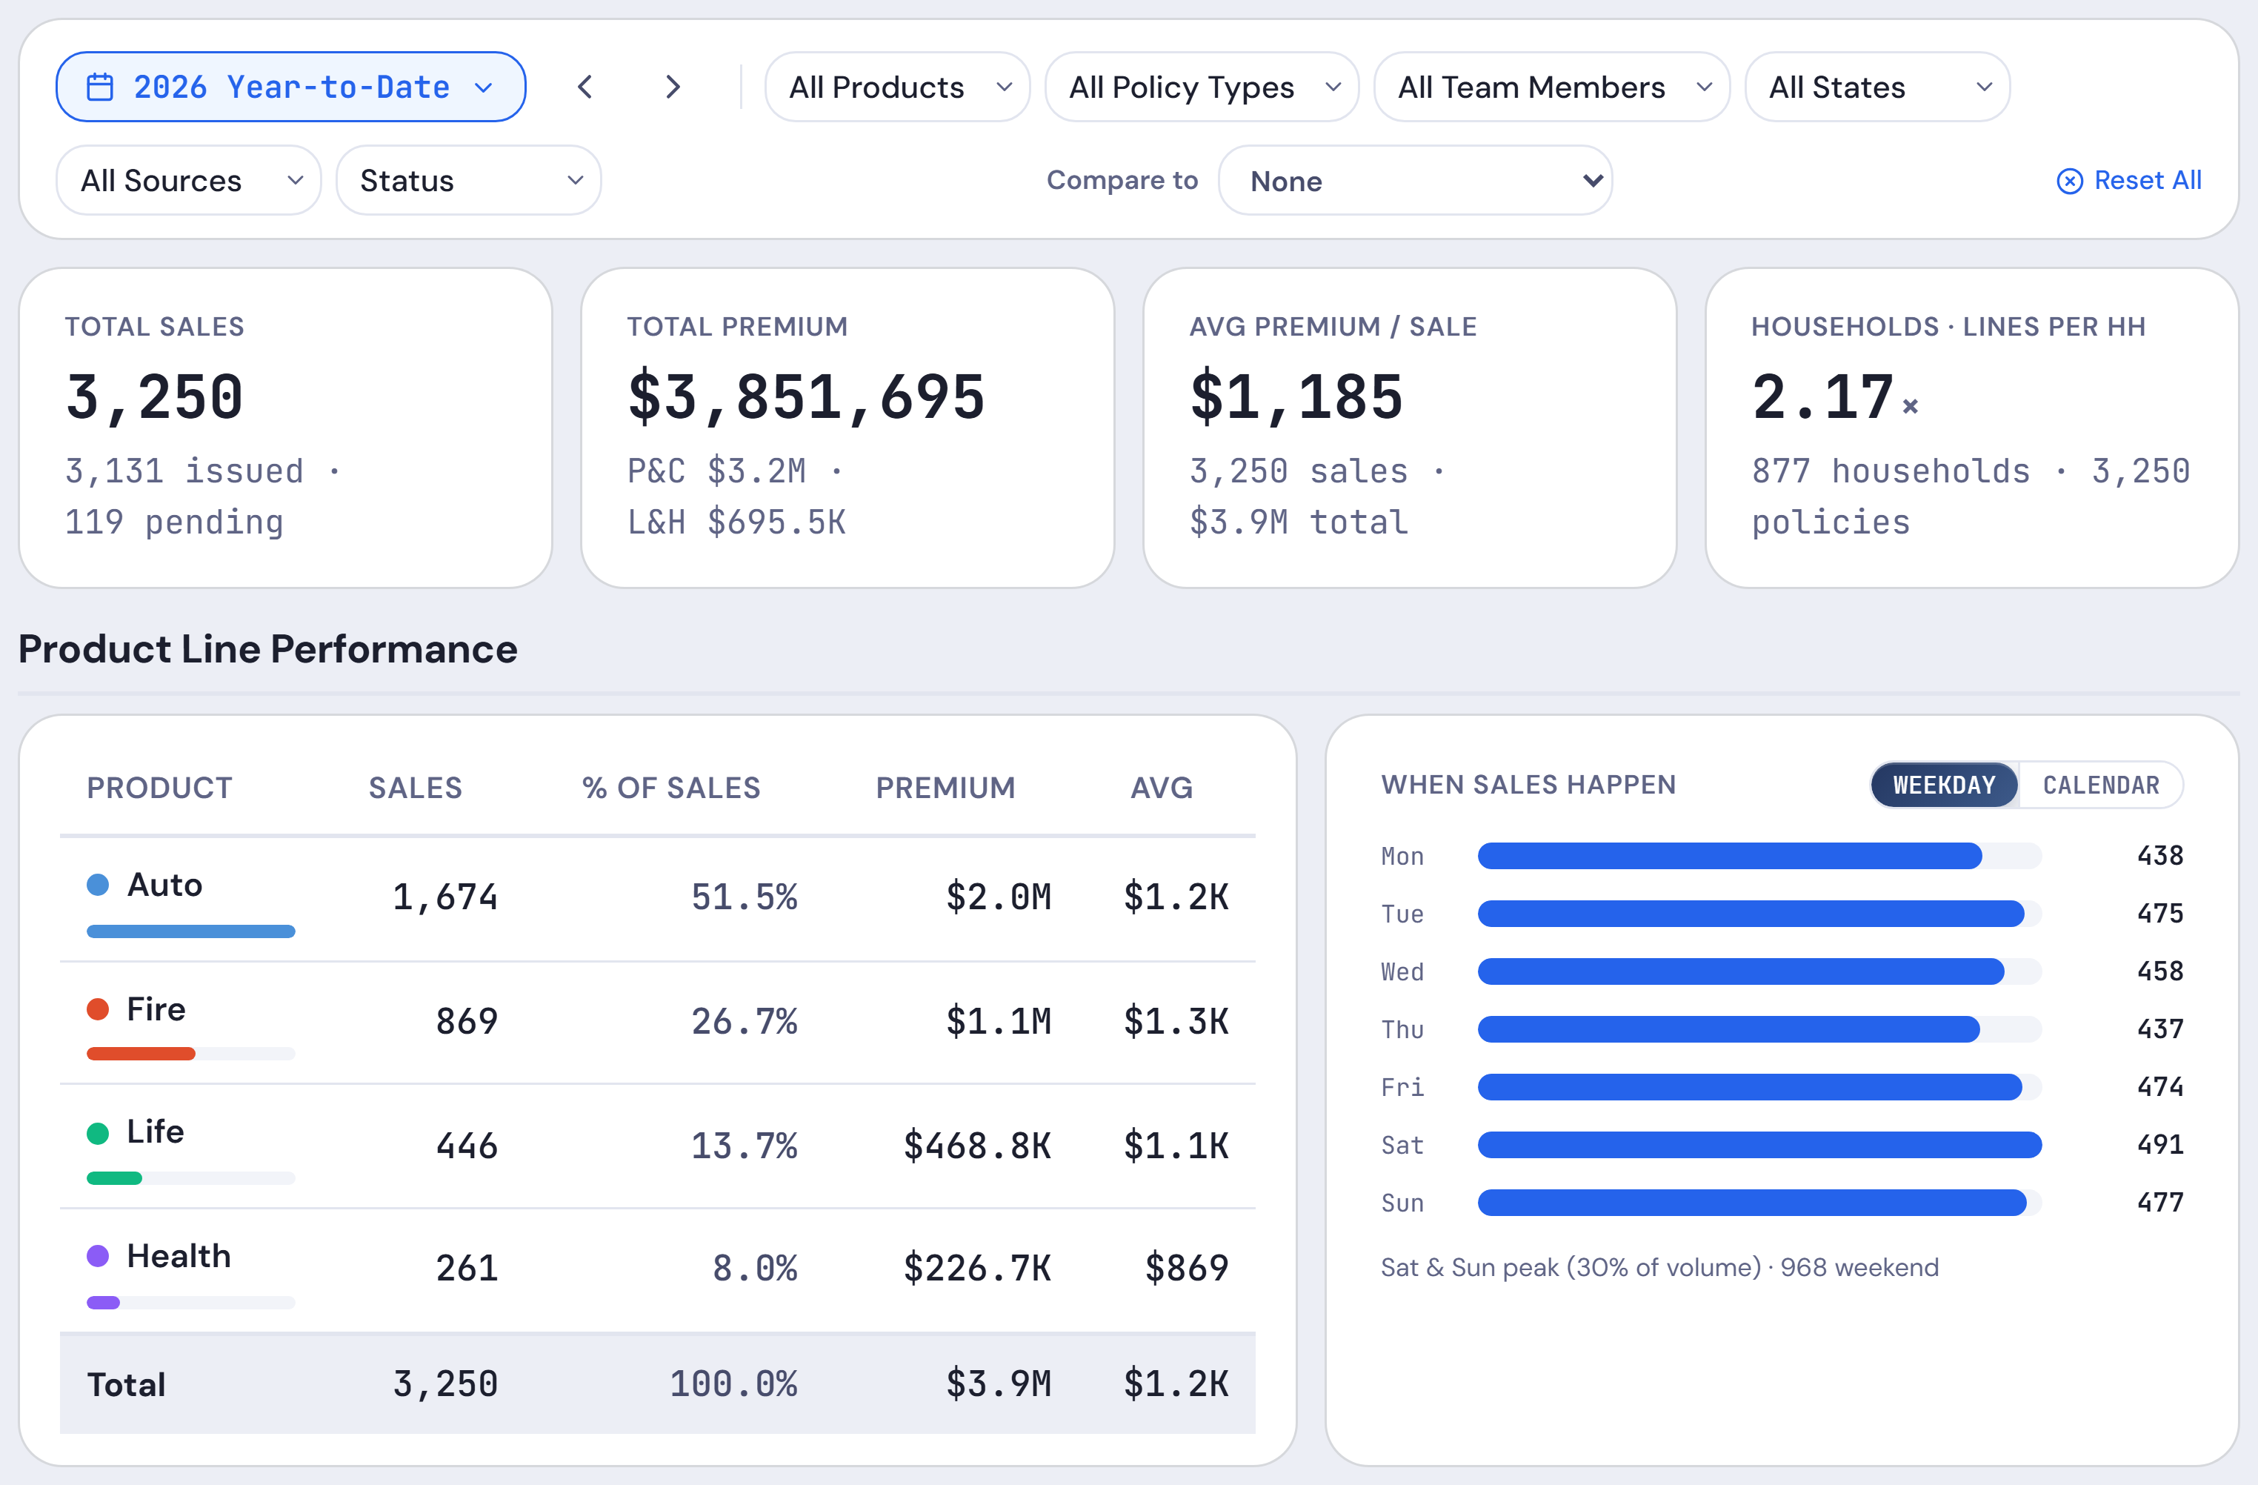
Task: Click the blue Auto product dot
Action: coord(98,884)
